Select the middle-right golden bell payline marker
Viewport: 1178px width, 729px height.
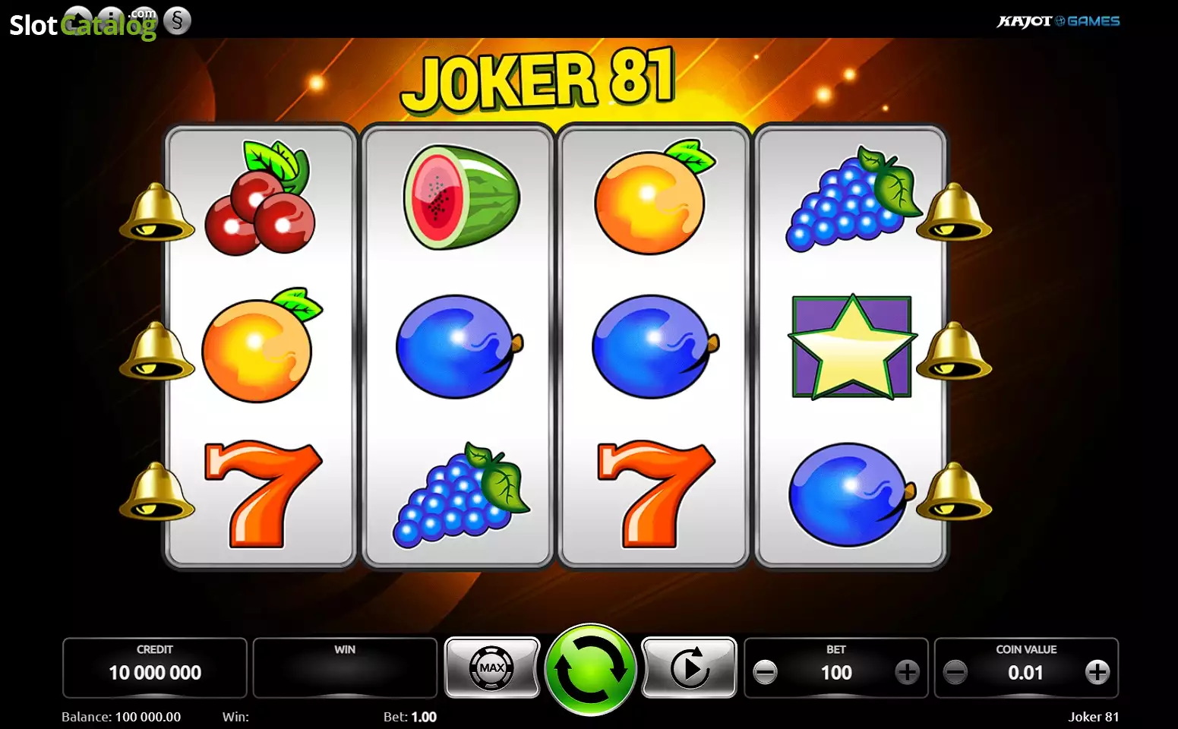pyautogui.click(x=954, y=351)
